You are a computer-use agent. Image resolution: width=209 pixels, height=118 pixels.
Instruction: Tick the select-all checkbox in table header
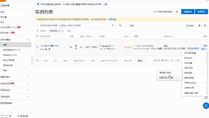tap(37, 36)
